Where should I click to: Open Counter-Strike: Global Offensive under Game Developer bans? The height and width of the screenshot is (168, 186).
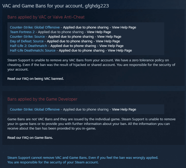click(x=35, y=109)
